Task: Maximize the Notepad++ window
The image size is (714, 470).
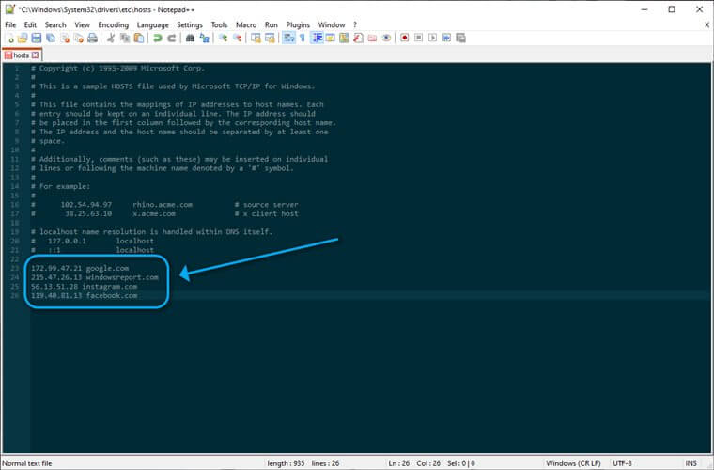Action: click(672, 9)
